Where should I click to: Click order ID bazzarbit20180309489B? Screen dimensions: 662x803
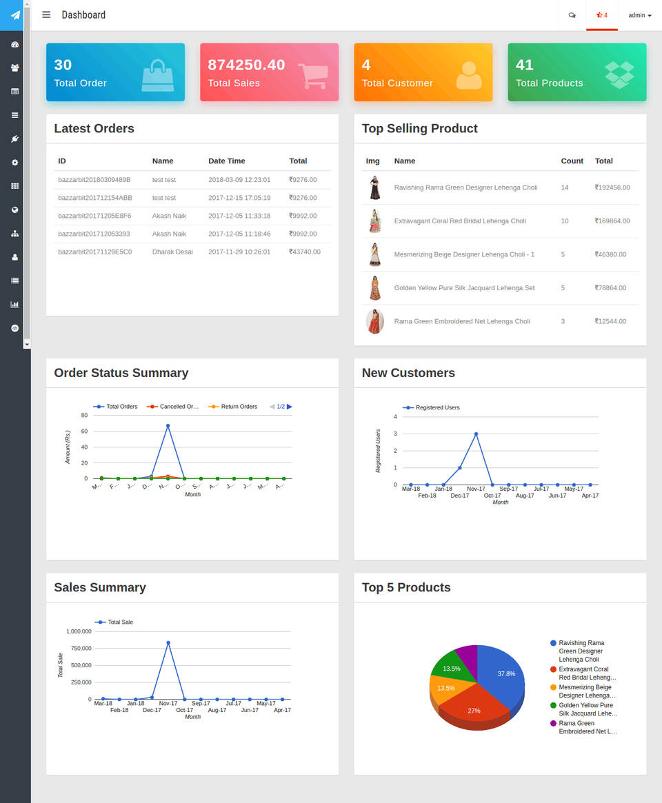94,180
